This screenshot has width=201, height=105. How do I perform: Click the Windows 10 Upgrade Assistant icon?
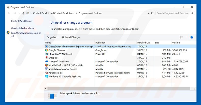point(47,76)
